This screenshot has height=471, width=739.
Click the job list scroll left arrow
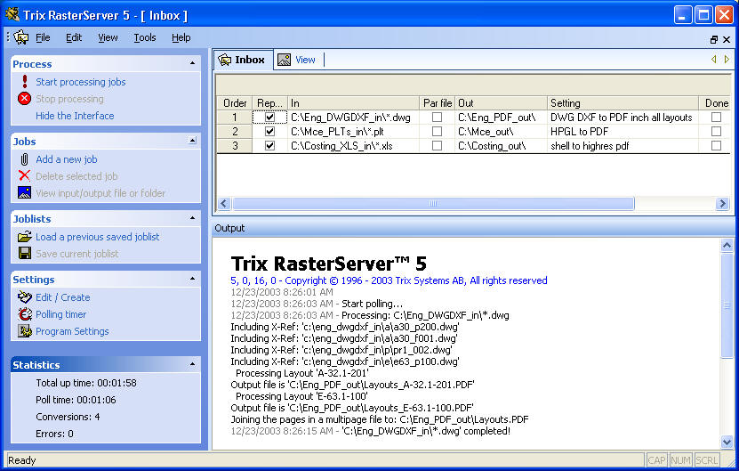pyautogui.click(x=223, y=203)
